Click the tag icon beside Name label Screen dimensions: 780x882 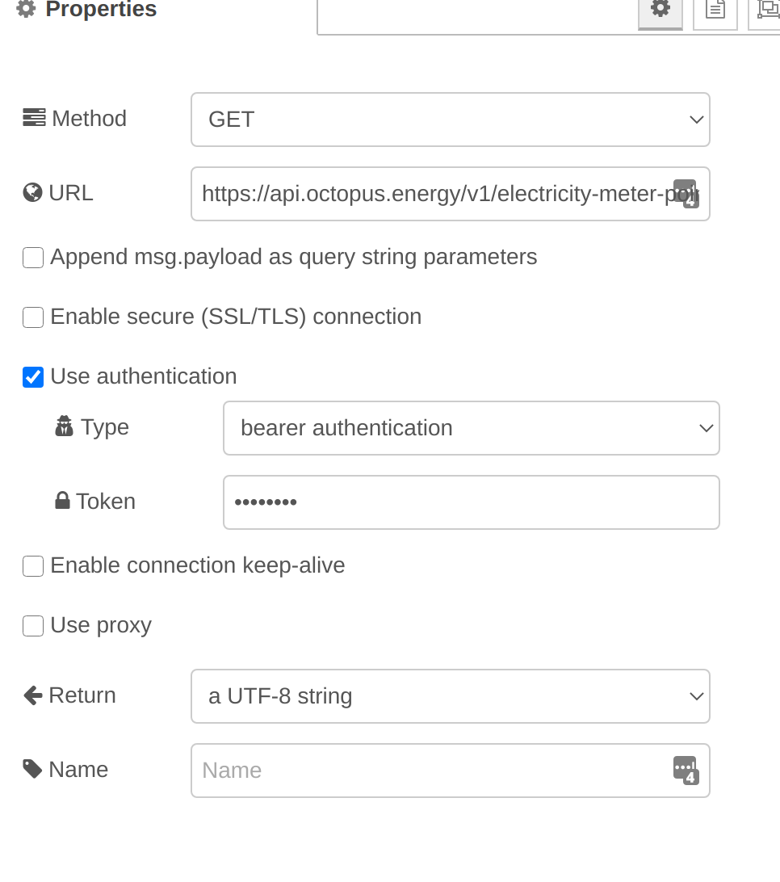(x=32, y=769)
